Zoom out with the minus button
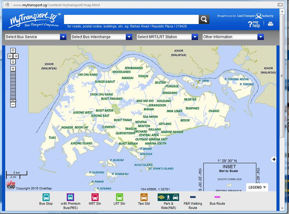Viewport: 289px width, 214px height. (x=13, y=105)
